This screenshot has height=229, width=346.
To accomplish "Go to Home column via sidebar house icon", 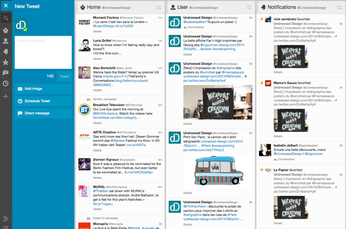I will tap(6, 30).
